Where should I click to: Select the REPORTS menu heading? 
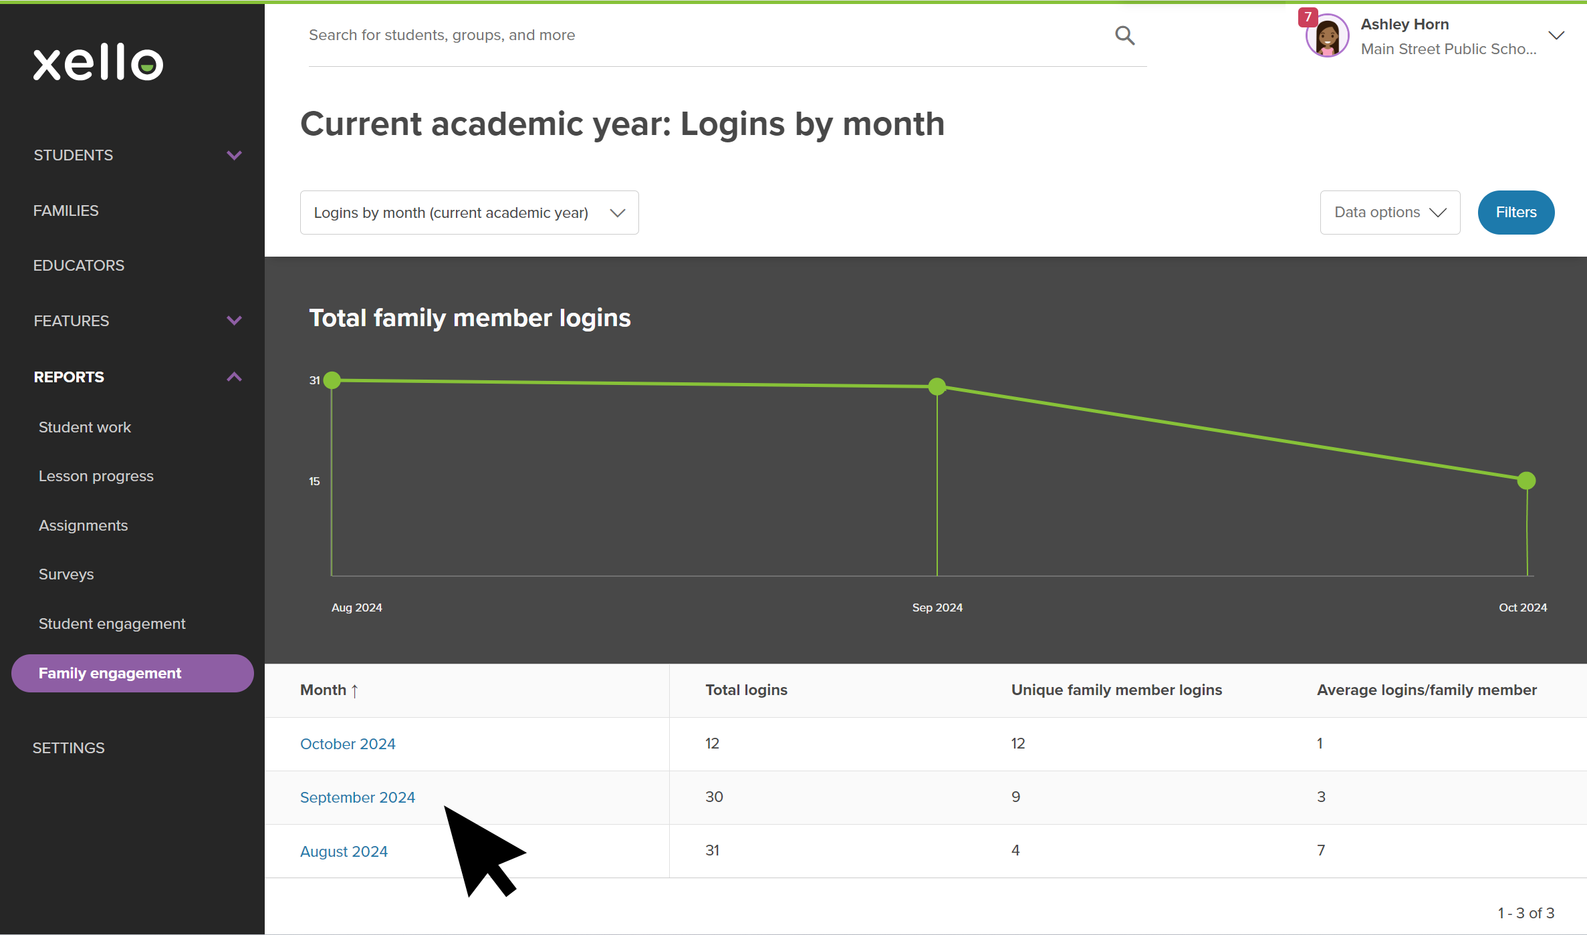click(x=69, y=377)
